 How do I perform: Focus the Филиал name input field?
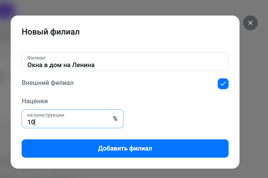tap(125, 62)
